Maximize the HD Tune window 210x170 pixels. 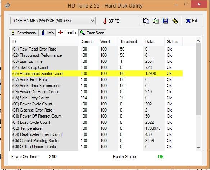coord(186,4)
